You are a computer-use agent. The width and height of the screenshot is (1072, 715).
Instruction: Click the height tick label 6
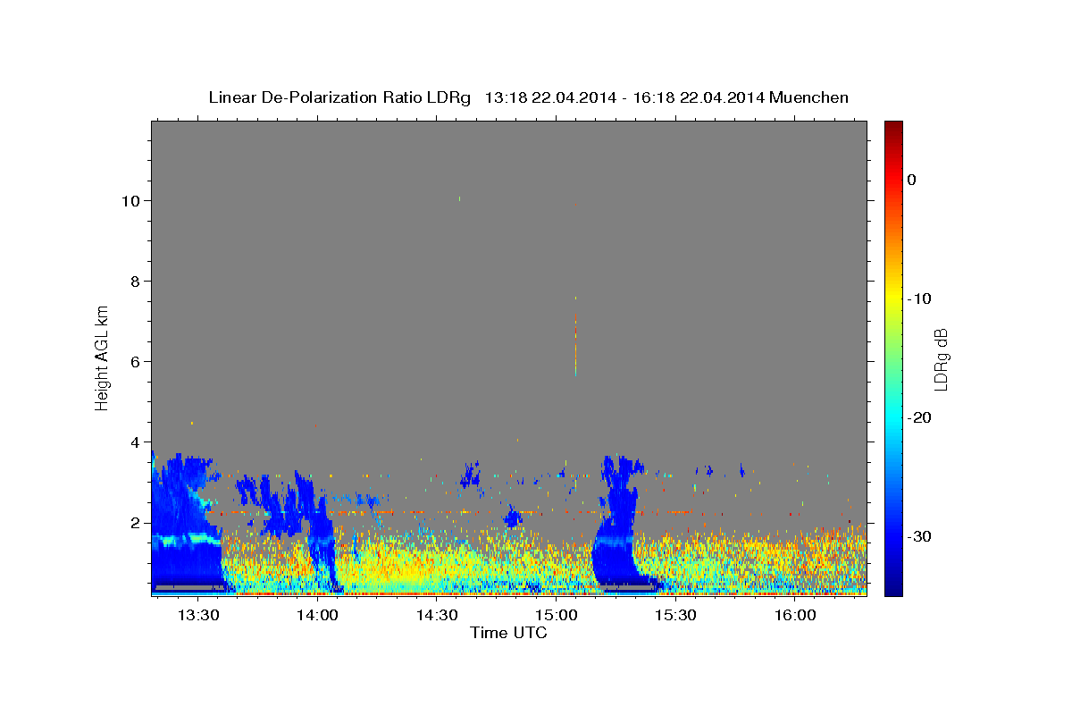click(138, 362)
